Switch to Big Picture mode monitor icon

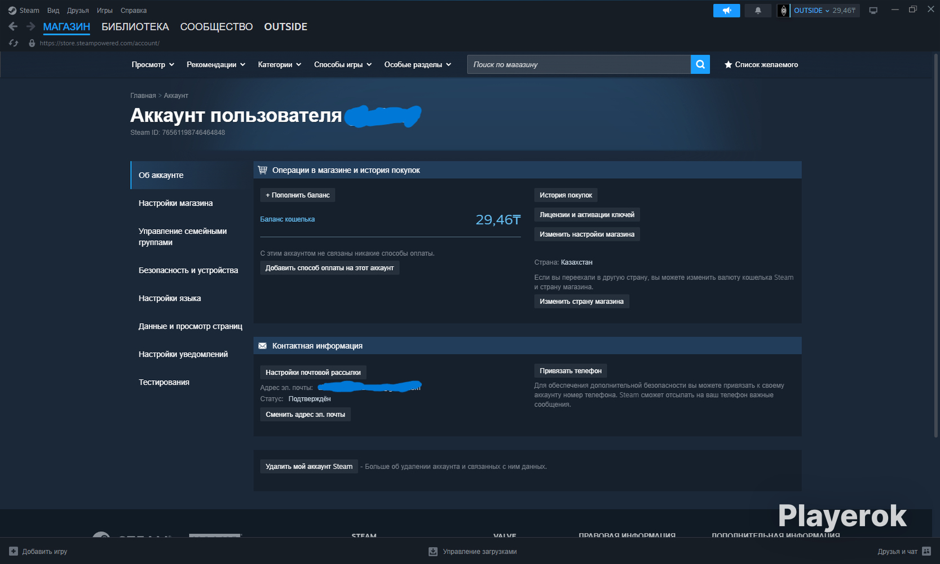click(x=873, y=10)
